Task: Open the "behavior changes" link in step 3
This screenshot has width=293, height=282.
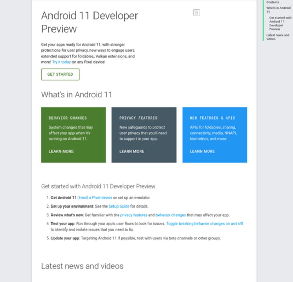Action: 170,215
